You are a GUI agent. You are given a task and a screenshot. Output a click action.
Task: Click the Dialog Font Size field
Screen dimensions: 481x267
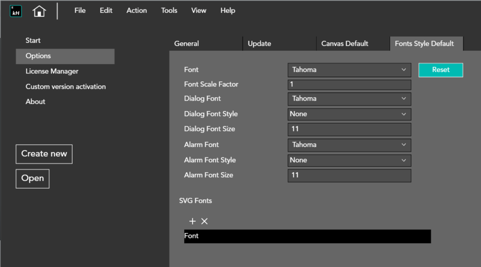click(x=349, y=129)
